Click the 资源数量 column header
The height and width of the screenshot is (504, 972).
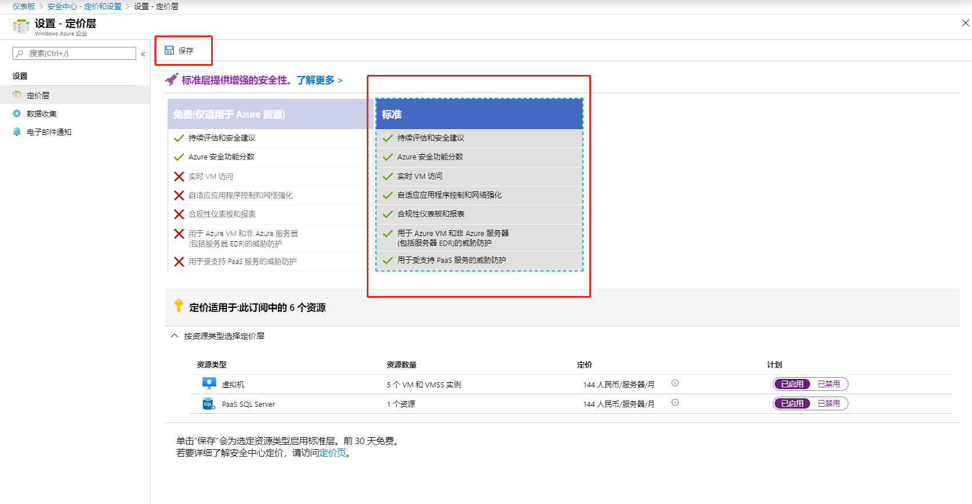(402, 365)
